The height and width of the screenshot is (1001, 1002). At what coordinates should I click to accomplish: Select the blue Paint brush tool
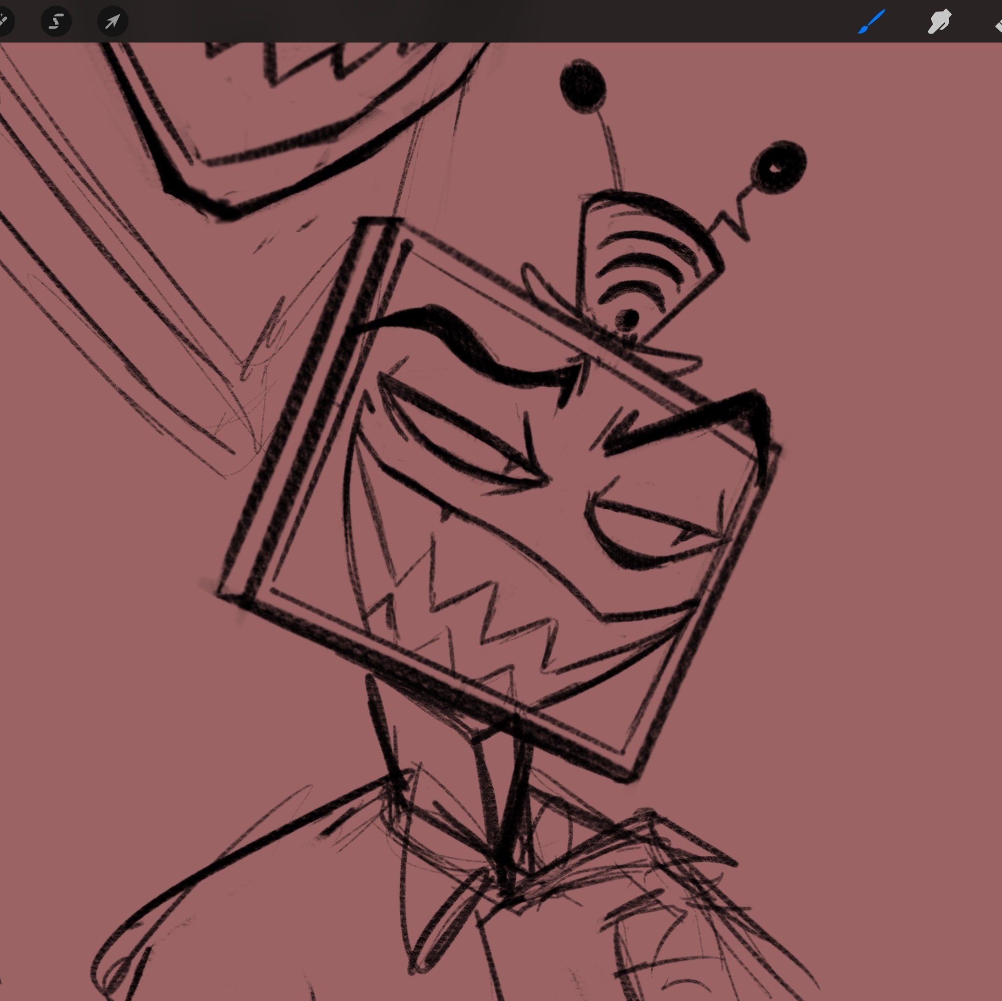click(872, 22)
